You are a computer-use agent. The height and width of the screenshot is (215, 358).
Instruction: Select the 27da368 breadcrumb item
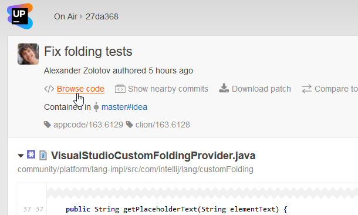click(102, 16)
